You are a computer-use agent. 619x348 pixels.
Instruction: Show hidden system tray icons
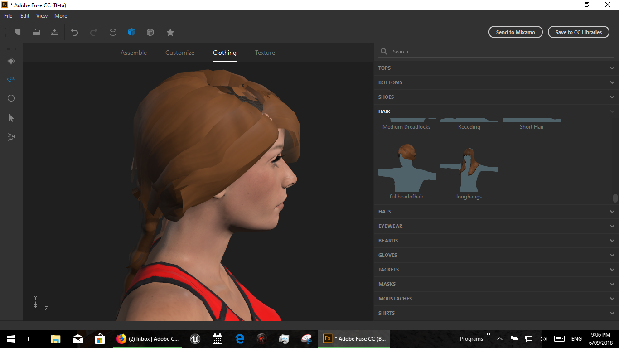click(x=500, y=339)
